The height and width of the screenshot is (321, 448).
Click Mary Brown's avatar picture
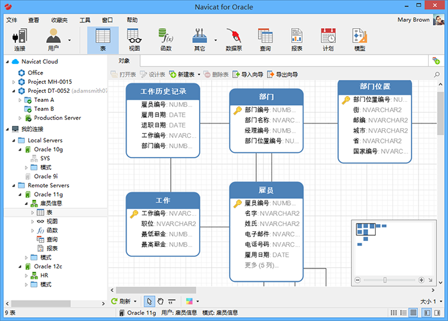[438, 20]
